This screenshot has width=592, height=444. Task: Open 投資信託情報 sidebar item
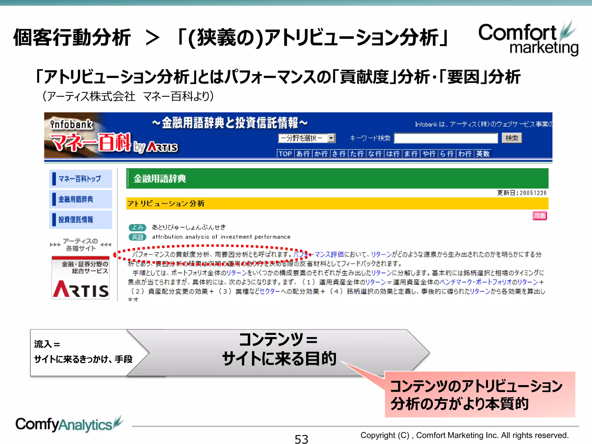(x=81, y=220)
